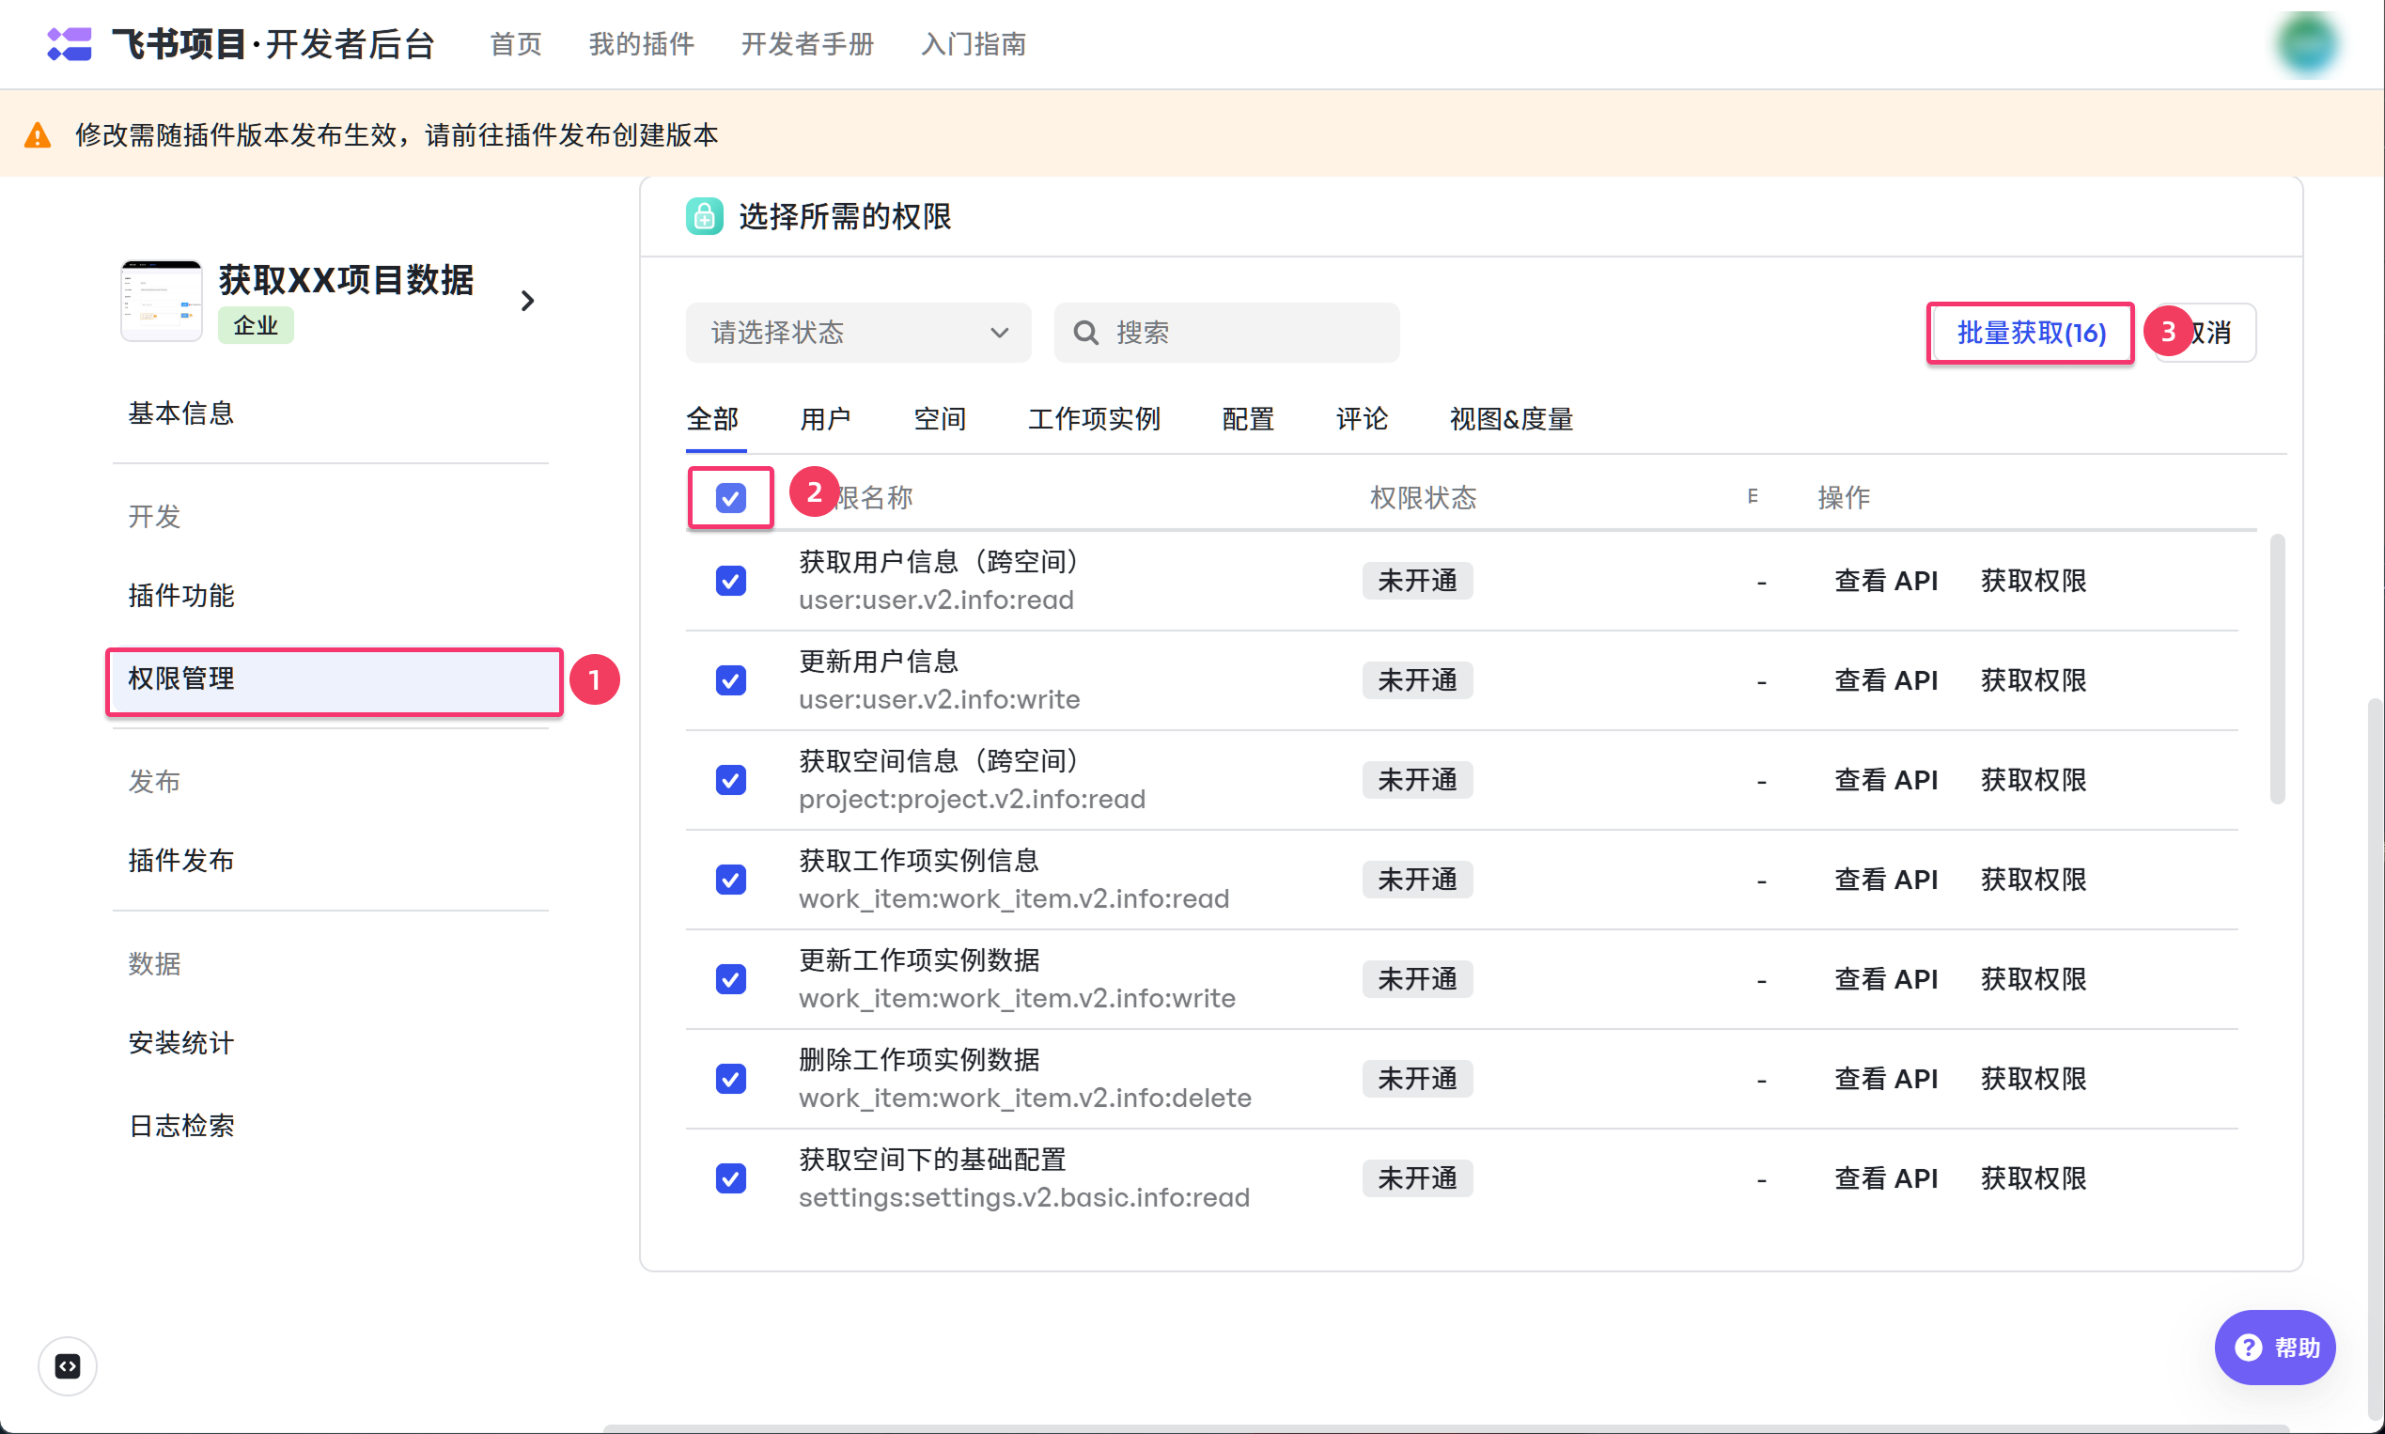Click the 批量获取(16) button
The width and height of the screenshot is (2385, 1434).
(2030, 333)
